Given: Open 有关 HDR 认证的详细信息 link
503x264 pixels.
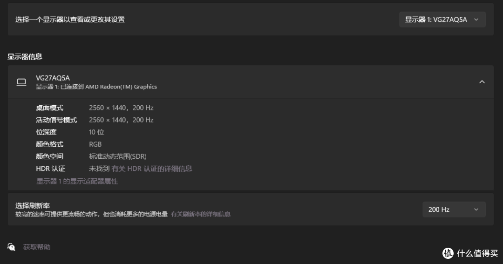Looking at the screenshot, I should tap(152, 169).
